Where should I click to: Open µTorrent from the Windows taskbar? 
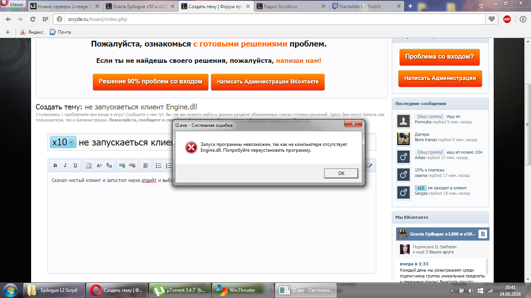point(180,290)
